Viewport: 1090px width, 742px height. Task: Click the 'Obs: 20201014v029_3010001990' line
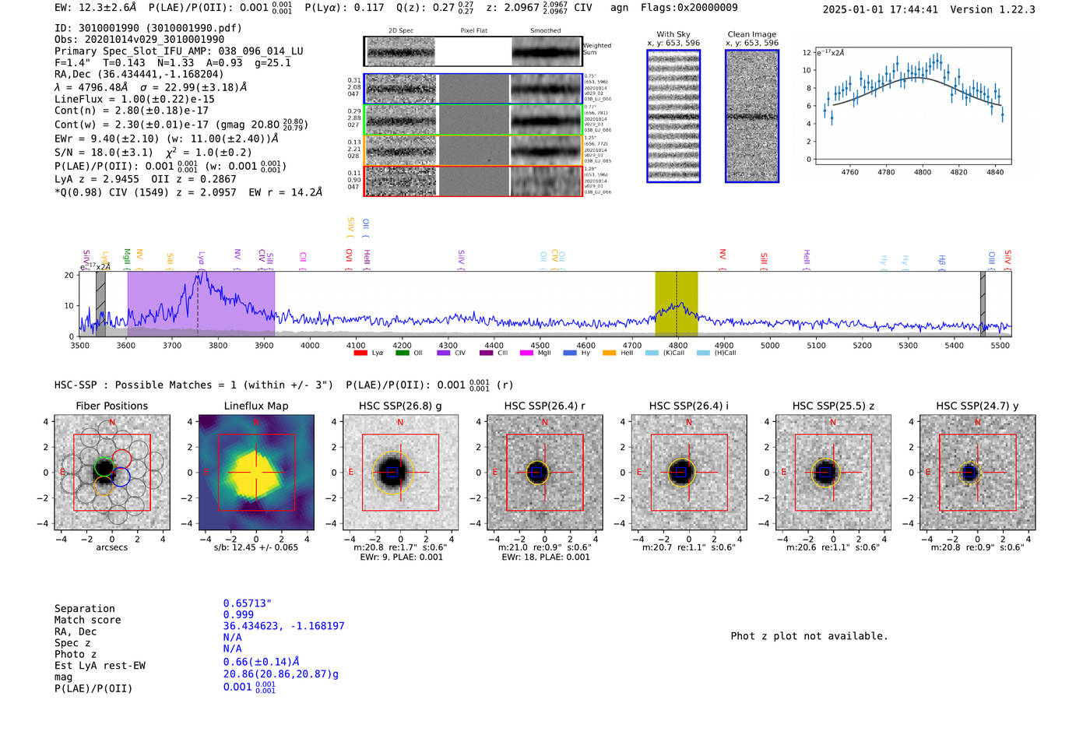tap(139, 39)
